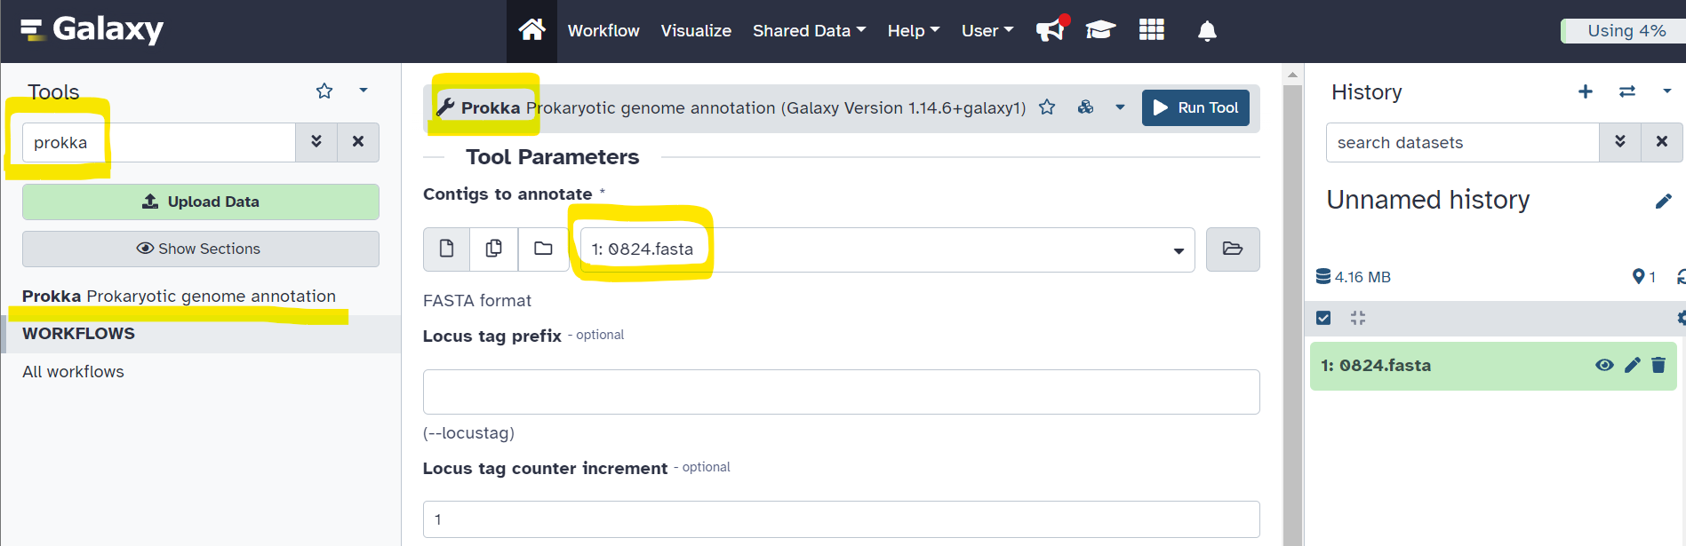The height and width of the screenshot is (546, 1686).
Task: Open tool options dropdown caret
Action: pyautogui.click(x=1120, y=107)
